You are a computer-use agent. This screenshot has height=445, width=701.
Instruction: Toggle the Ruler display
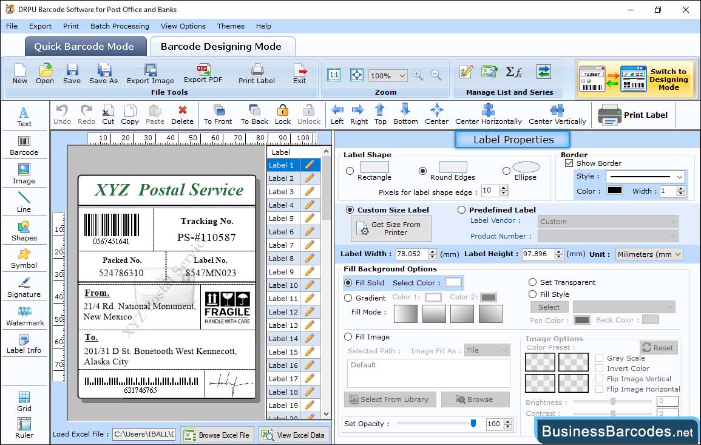tap(24, 429)
